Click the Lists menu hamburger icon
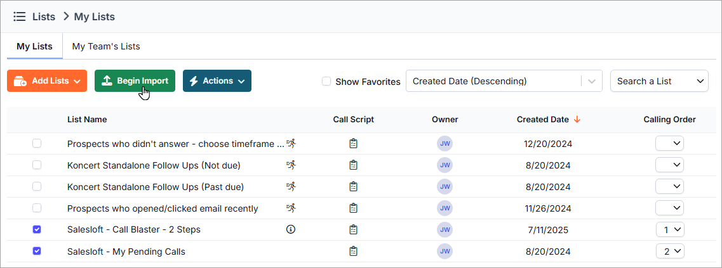The image size is (722, 268). point(19,16)
